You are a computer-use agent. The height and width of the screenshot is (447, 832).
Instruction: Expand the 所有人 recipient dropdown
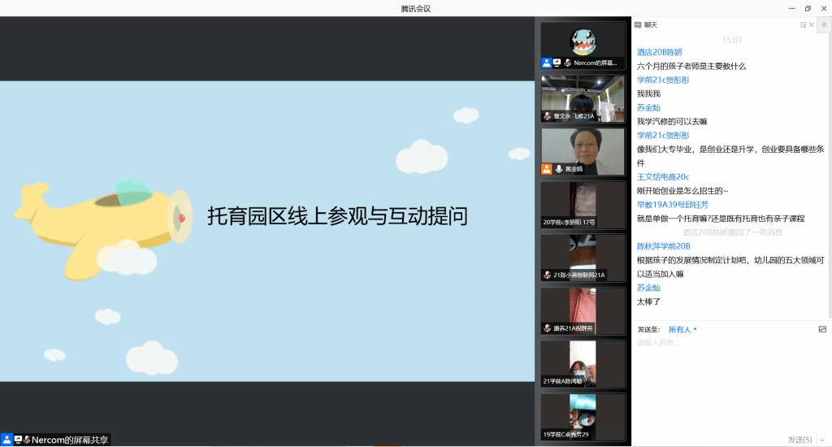(x=682, y=330)
